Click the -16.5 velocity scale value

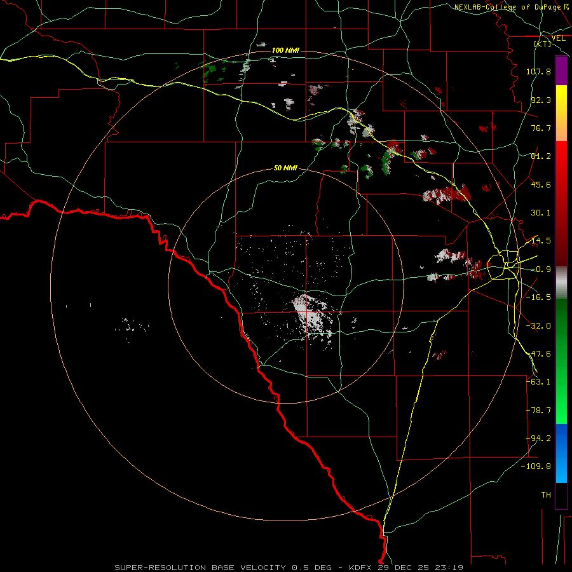click(x=538, y=297)
